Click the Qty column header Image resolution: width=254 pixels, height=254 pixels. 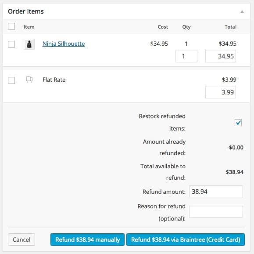[x=186, y=27]
